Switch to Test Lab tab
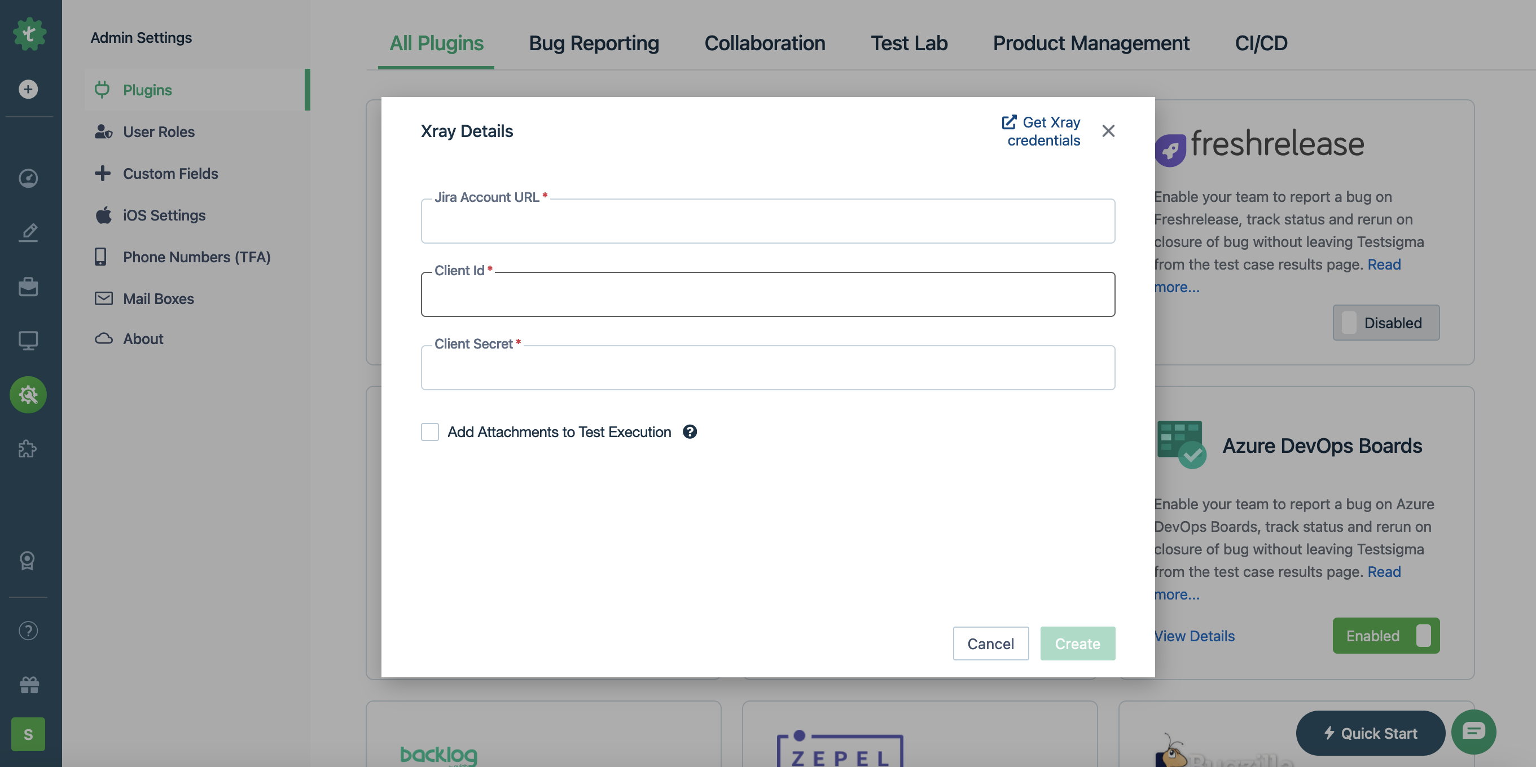Viewport: 1536px width, 767px height. click(x=909, y=43)
